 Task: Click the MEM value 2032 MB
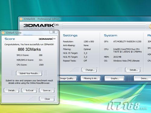tap(117, 57)
